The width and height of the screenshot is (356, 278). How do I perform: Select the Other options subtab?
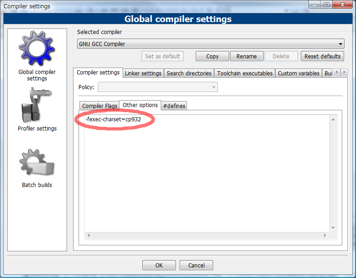click(x=140, y=105)
